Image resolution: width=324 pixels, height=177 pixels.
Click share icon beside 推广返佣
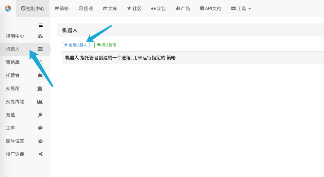pyautogui.click(x=41, y=154)
